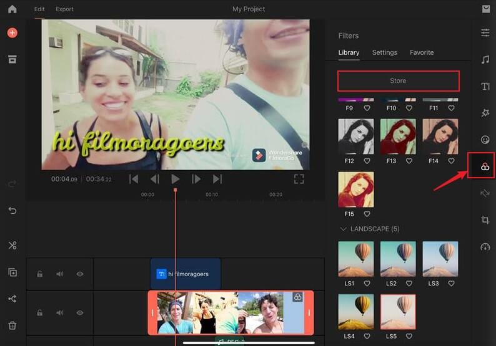This screenshot has height=346, width=496.
Task: Switch to the Favorite tab
Action: (422, 52)
